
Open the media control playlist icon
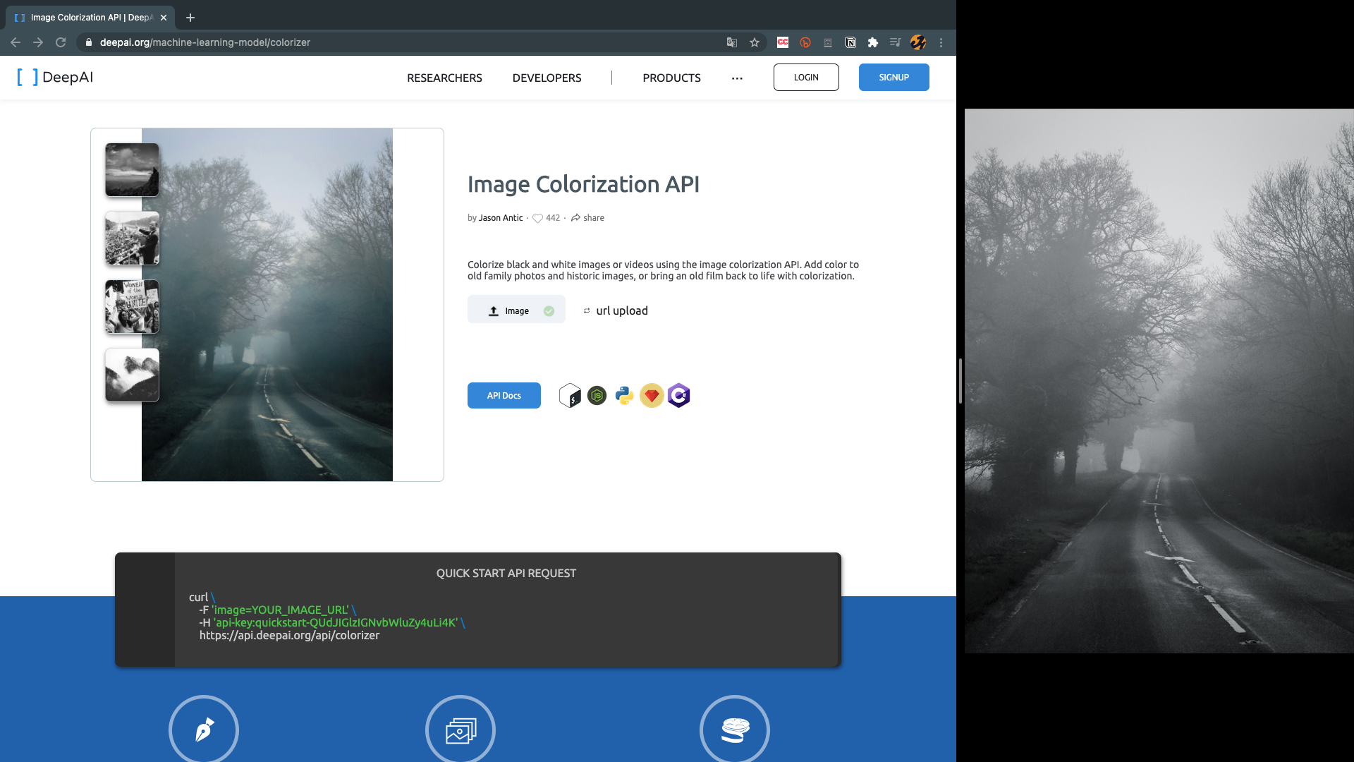(895, 42)
